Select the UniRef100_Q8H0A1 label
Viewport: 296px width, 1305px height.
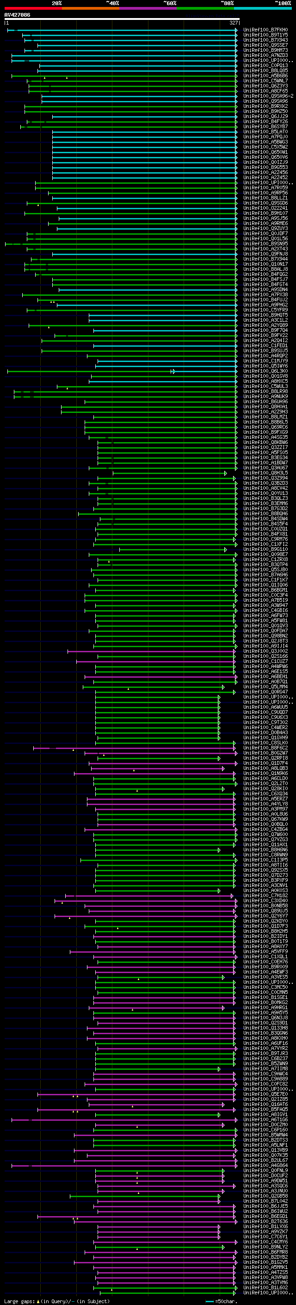265,407
